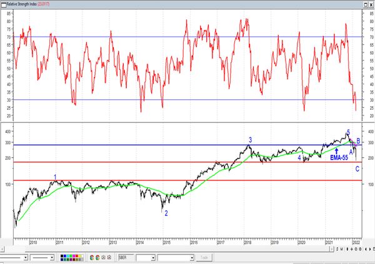375x264 pixels.
Task: Click the left-pointing black arrow under the chart
Action: pyautogui.click(x=366, y=249)
